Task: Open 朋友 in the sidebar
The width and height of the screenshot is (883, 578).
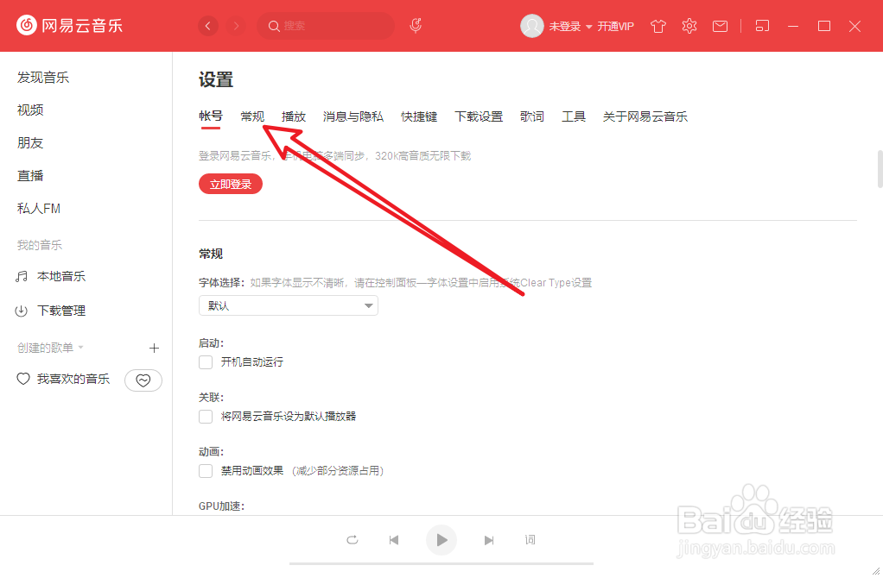Action: [30, 143]
